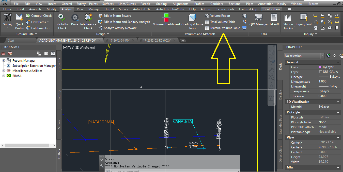
Task: Toggle PICKADD icon in Properties palette
Action: (x=328, y=56)
